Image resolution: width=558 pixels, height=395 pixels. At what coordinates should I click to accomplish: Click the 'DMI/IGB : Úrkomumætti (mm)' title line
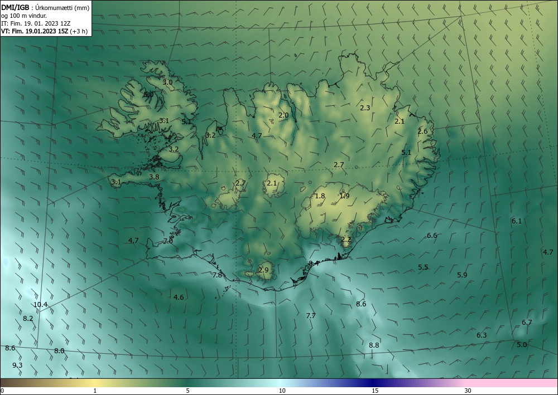coord(45,8)
